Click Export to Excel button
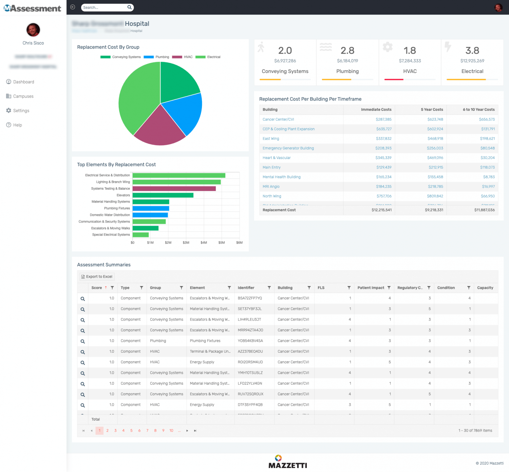 click(97, 277)
